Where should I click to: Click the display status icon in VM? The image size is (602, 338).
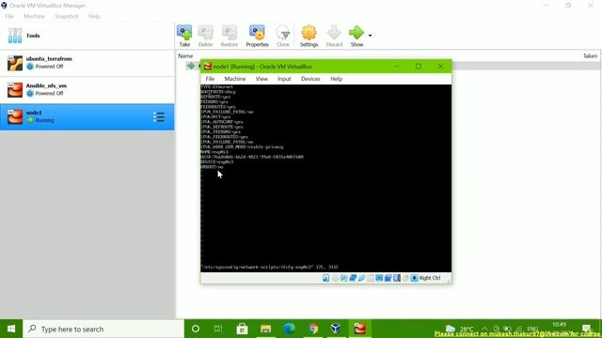[x=379, y=278]
